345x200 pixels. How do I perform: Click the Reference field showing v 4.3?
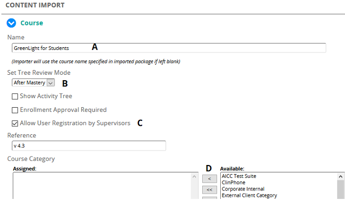pyautogui.click(x=89, y=146)
